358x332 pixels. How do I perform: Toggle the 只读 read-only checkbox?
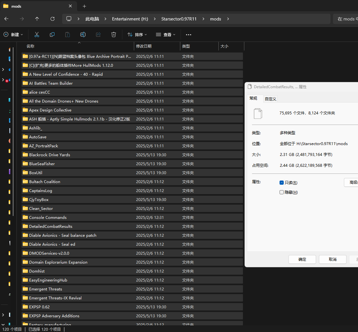(x=282, y=183)
